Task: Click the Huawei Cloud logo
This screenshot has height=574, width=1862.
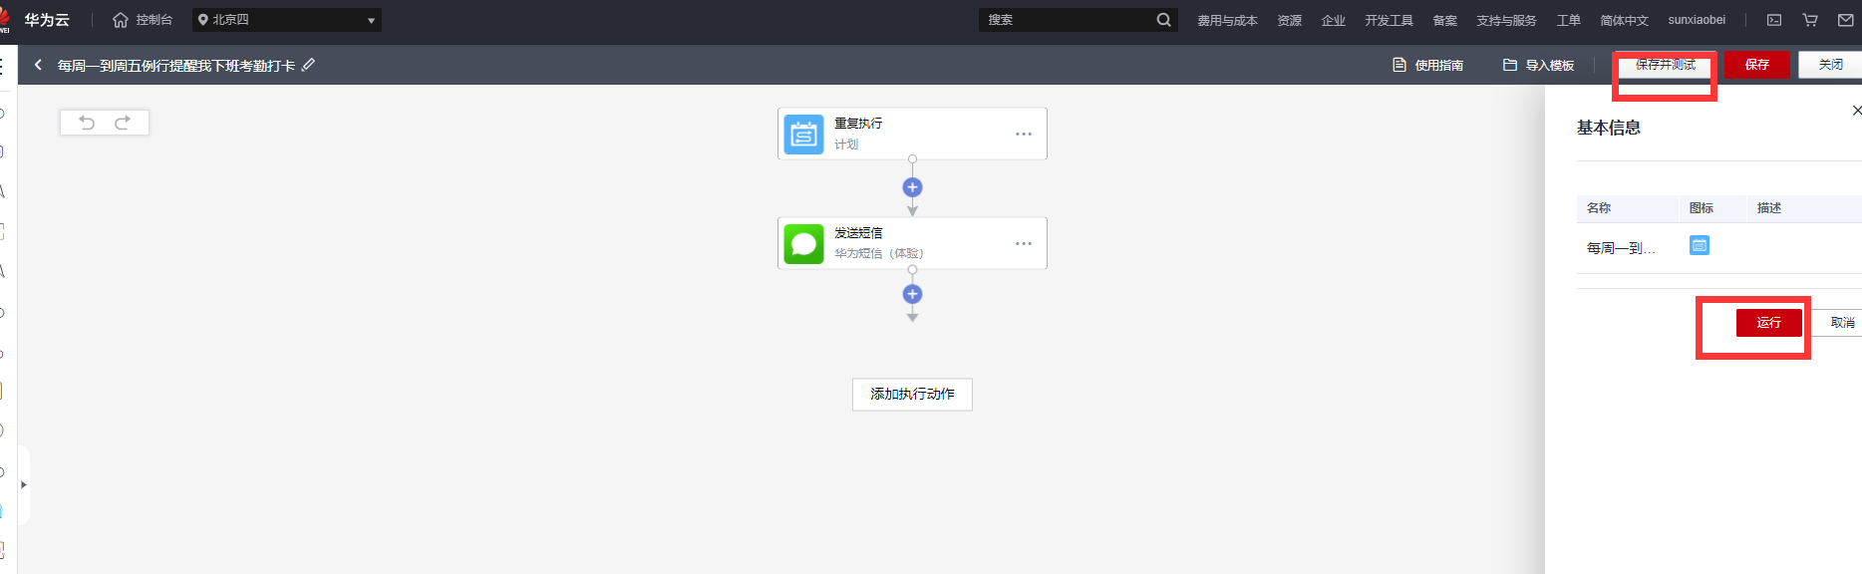Action: coord(36,20)
